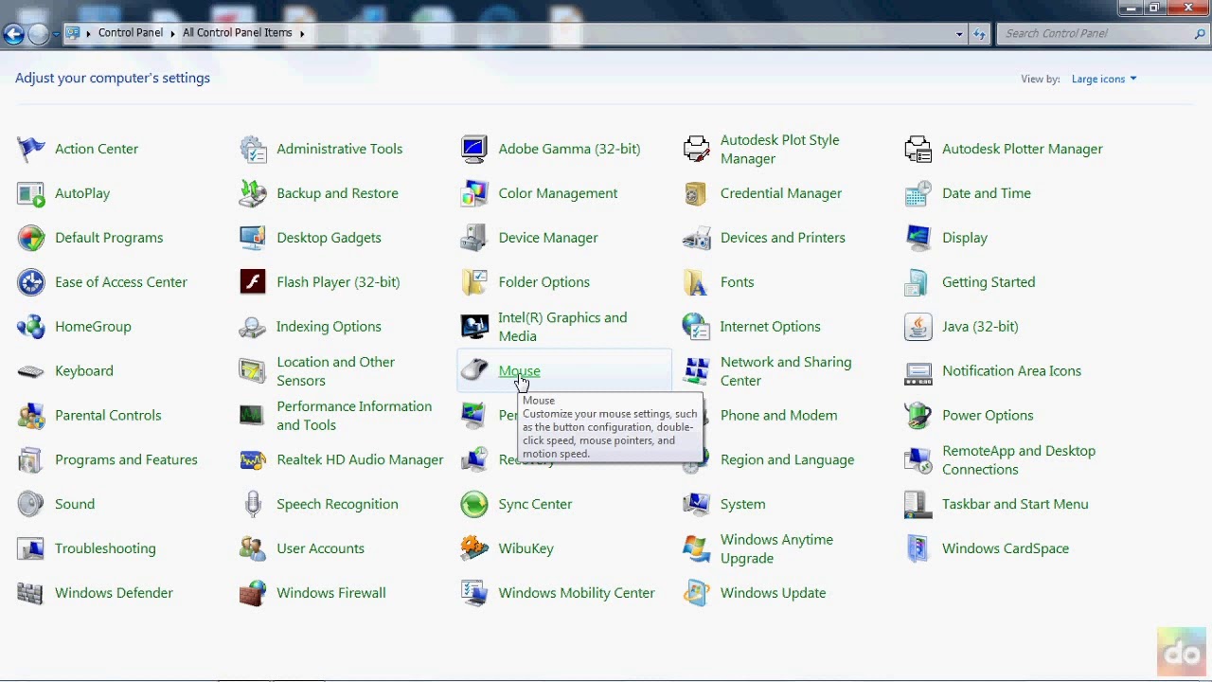Open the Windows Defender wall icon

click(x=31, y=593)
